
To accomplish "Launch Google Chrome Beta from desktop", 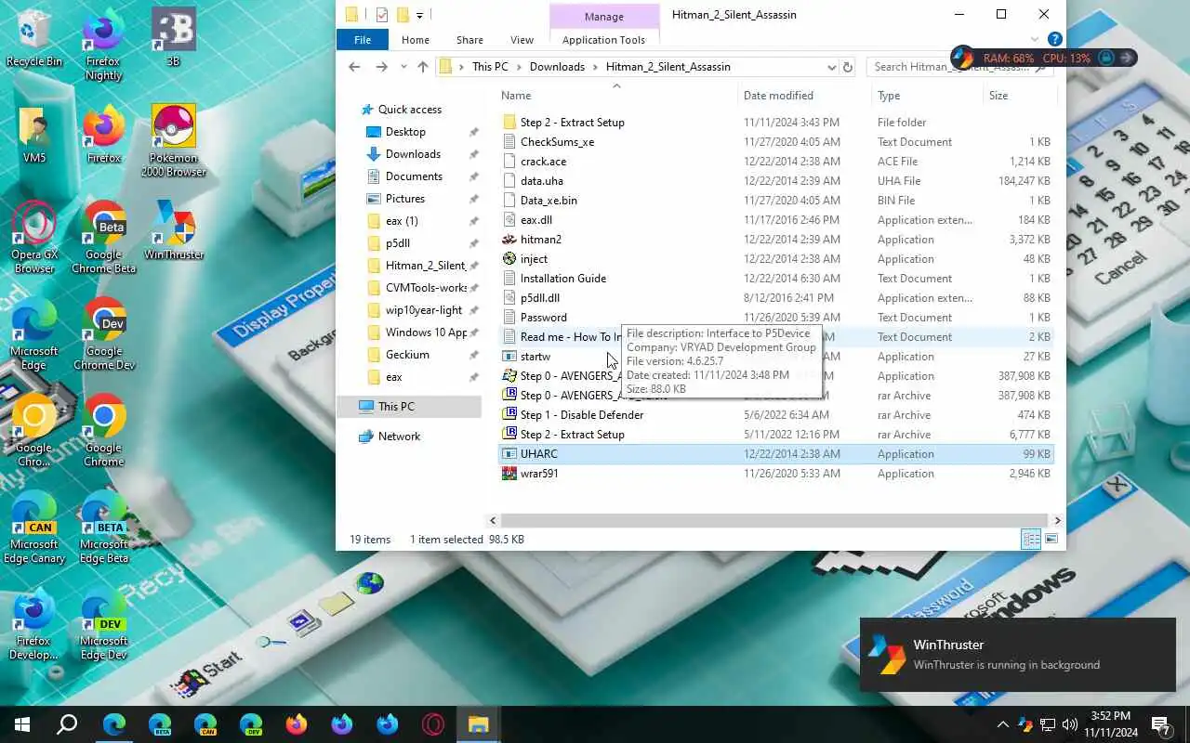I will pos(103,238).
